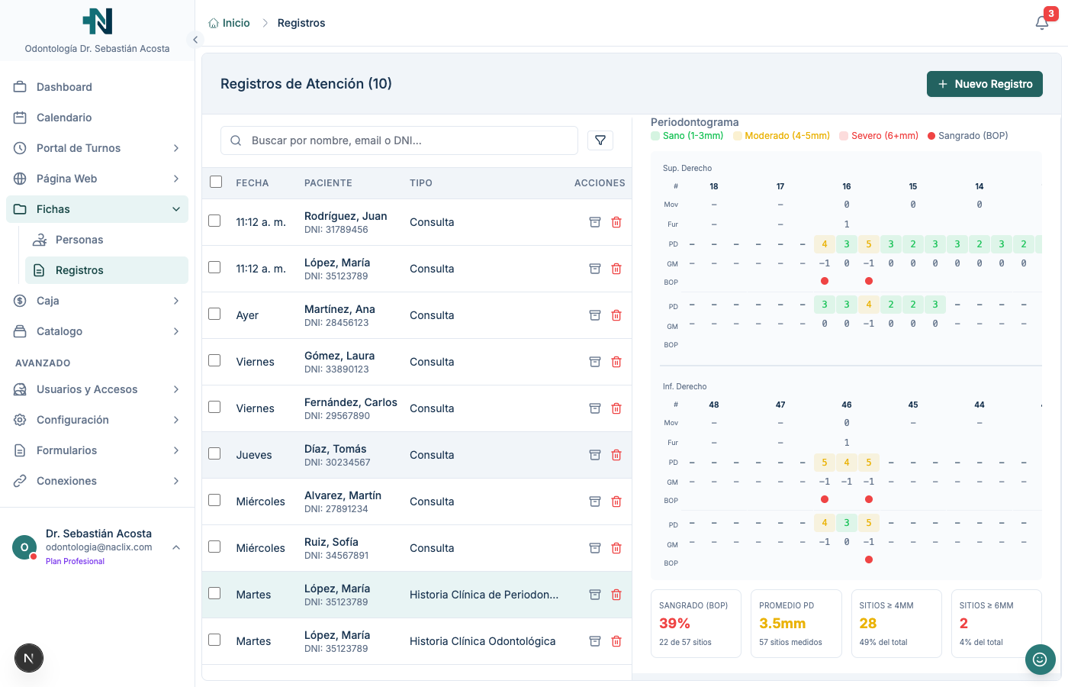
Task: Click the Inicio home breadcrumb
Action: [229, 23]
